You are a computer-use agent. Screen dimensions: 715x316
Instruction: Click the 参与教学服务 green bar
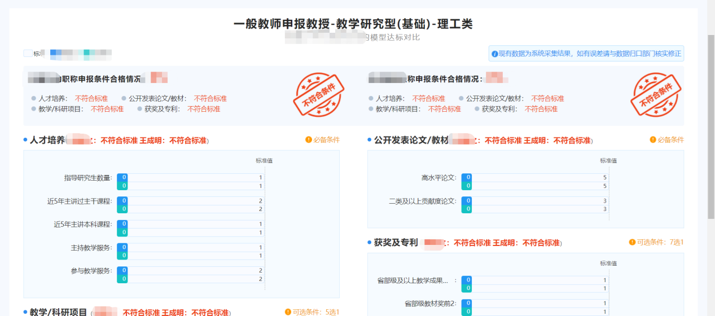click(x=122, y=279)
